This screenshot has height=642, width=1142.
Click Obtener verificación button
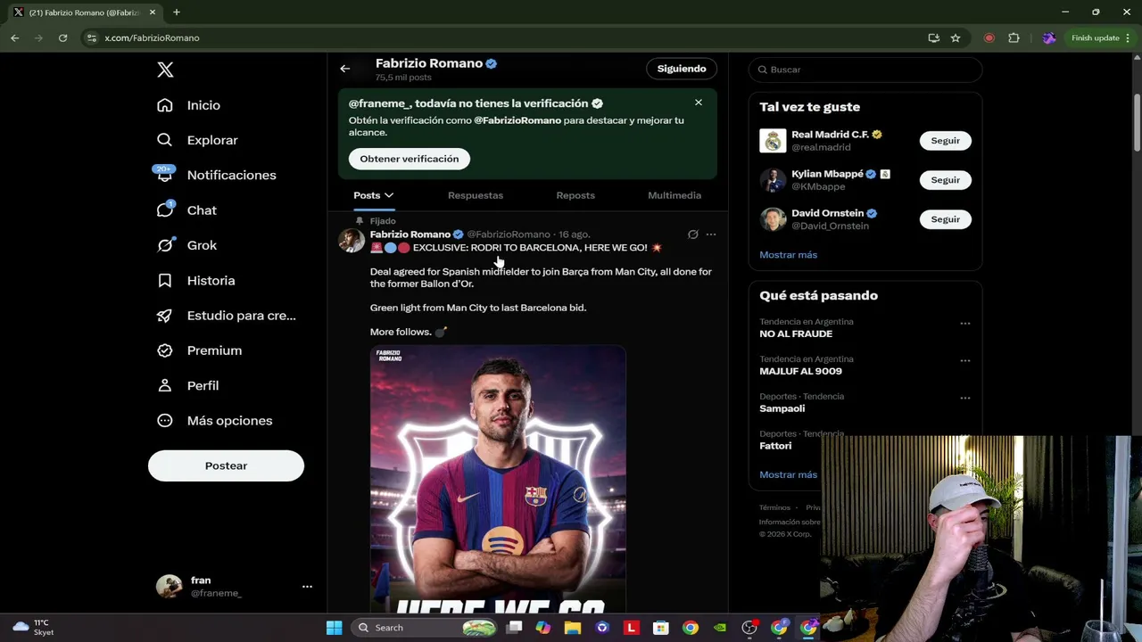coord(410,159)
